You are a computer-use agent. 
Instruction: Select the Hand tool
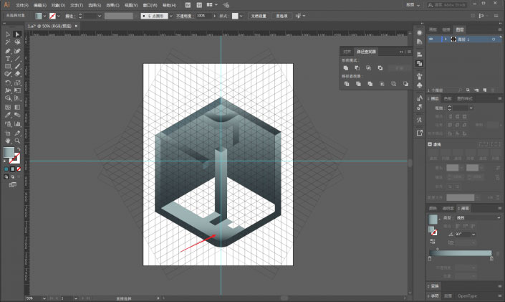pyautogui.click(x=8, y=141)
